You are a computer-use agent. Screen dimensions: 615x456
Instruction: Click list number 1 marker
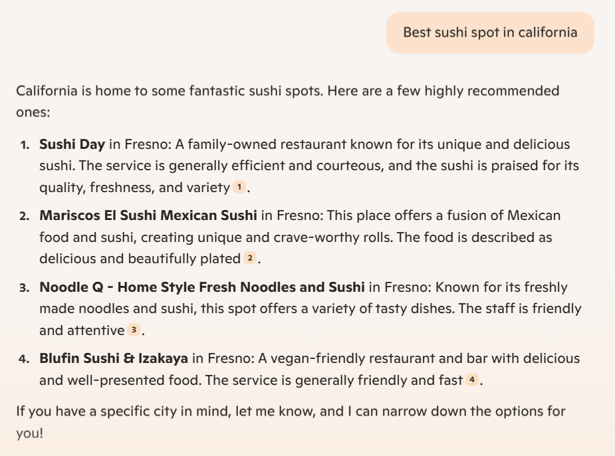(x=25, y=145)
